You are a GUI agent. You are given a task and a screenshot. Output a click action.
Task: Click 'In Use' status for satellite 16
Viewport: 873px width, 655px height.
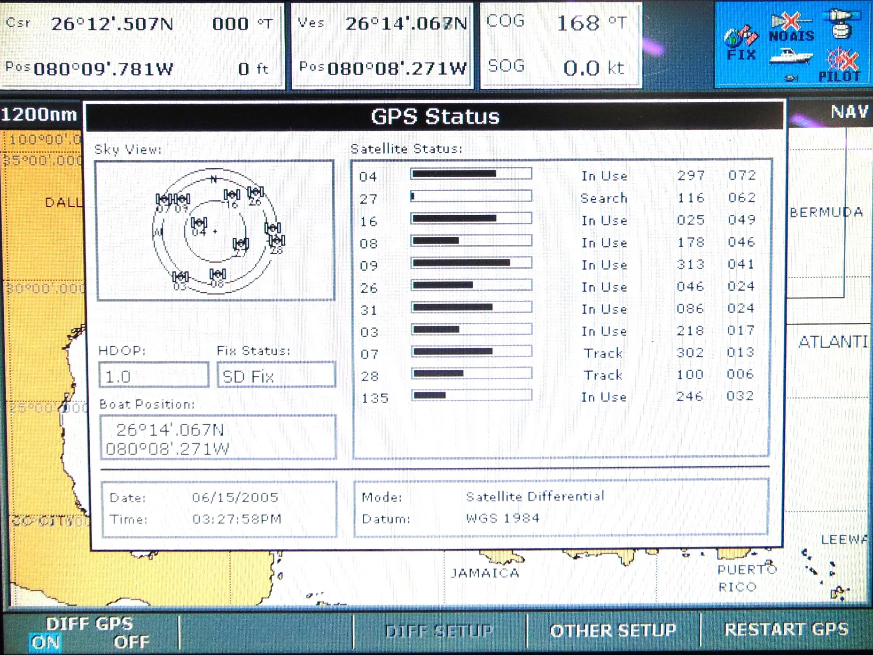604,220
